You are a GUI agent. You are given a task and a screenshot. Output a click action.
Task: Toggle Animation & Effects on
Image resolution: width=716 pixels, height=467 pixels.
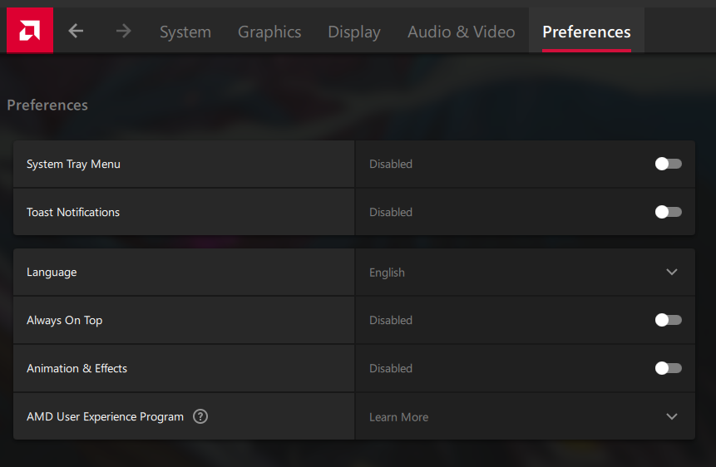(668, 368)
